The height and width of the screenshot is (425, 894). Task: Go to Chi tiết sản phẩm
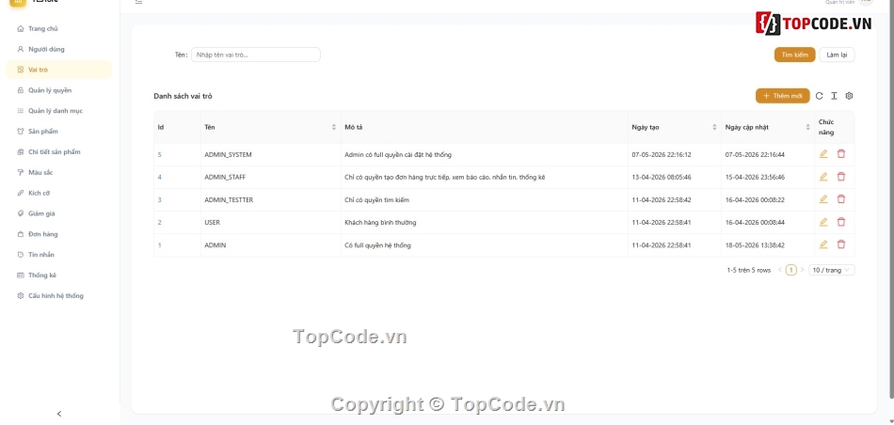(59, 151)
